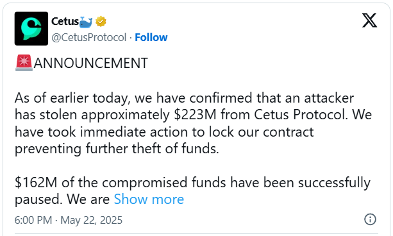Click the May 22, 2025 date
This screenshot has width=393, height=236.
click(x=91, y=220)
